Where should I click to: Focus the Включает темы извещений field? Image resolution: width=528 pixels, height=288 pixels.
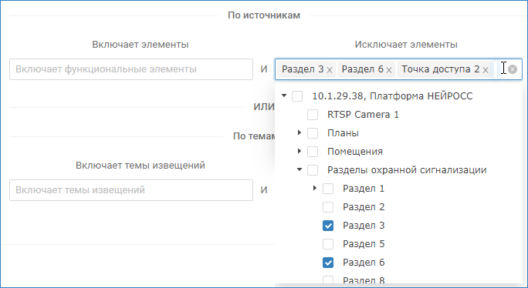click(x=131, y=190)
